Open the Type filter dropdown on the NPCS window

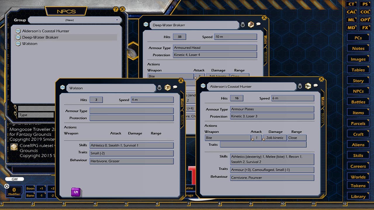[35, 115]
